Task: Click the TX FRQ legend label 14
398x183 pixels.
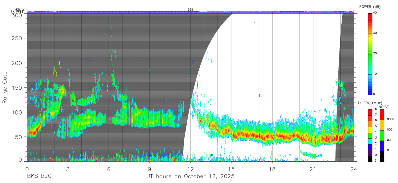Action: (375, 132)
